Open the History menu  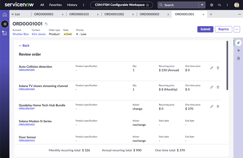[72, 5]
